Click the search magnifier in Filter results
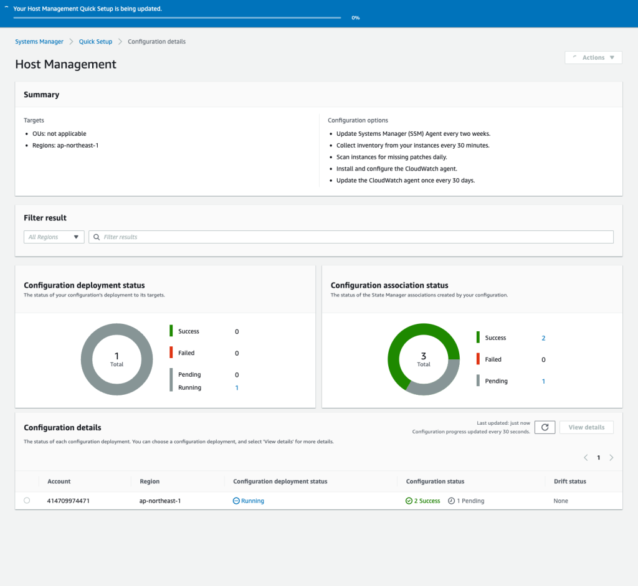Screen dimensions: 638x586 click(x=97, y=237)
